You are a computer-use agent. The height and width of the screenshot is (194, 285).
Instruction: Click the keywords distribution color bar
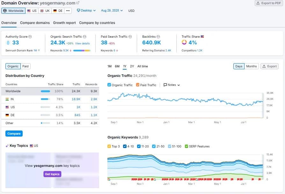[x=82, y=51]
